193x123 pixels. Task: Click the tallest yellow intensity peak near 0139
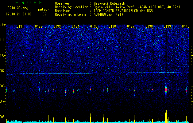[166, 116]
